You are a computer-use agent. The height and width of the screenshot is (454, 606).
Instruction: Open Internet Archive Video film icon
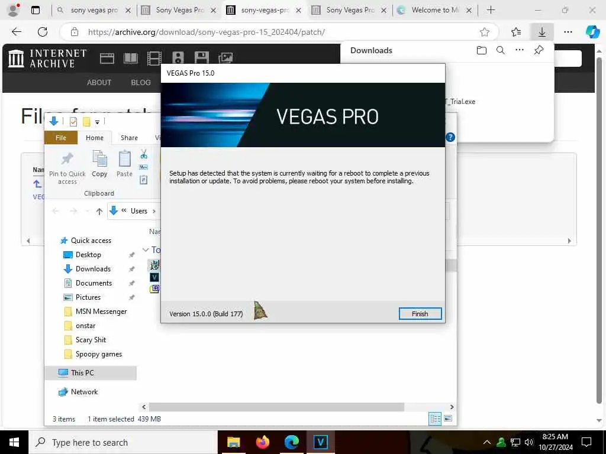[154, 59]
